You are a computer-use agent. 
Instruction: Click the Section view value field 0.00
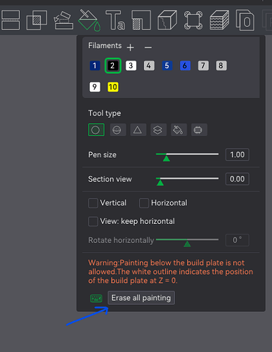(x=237, y=179)
